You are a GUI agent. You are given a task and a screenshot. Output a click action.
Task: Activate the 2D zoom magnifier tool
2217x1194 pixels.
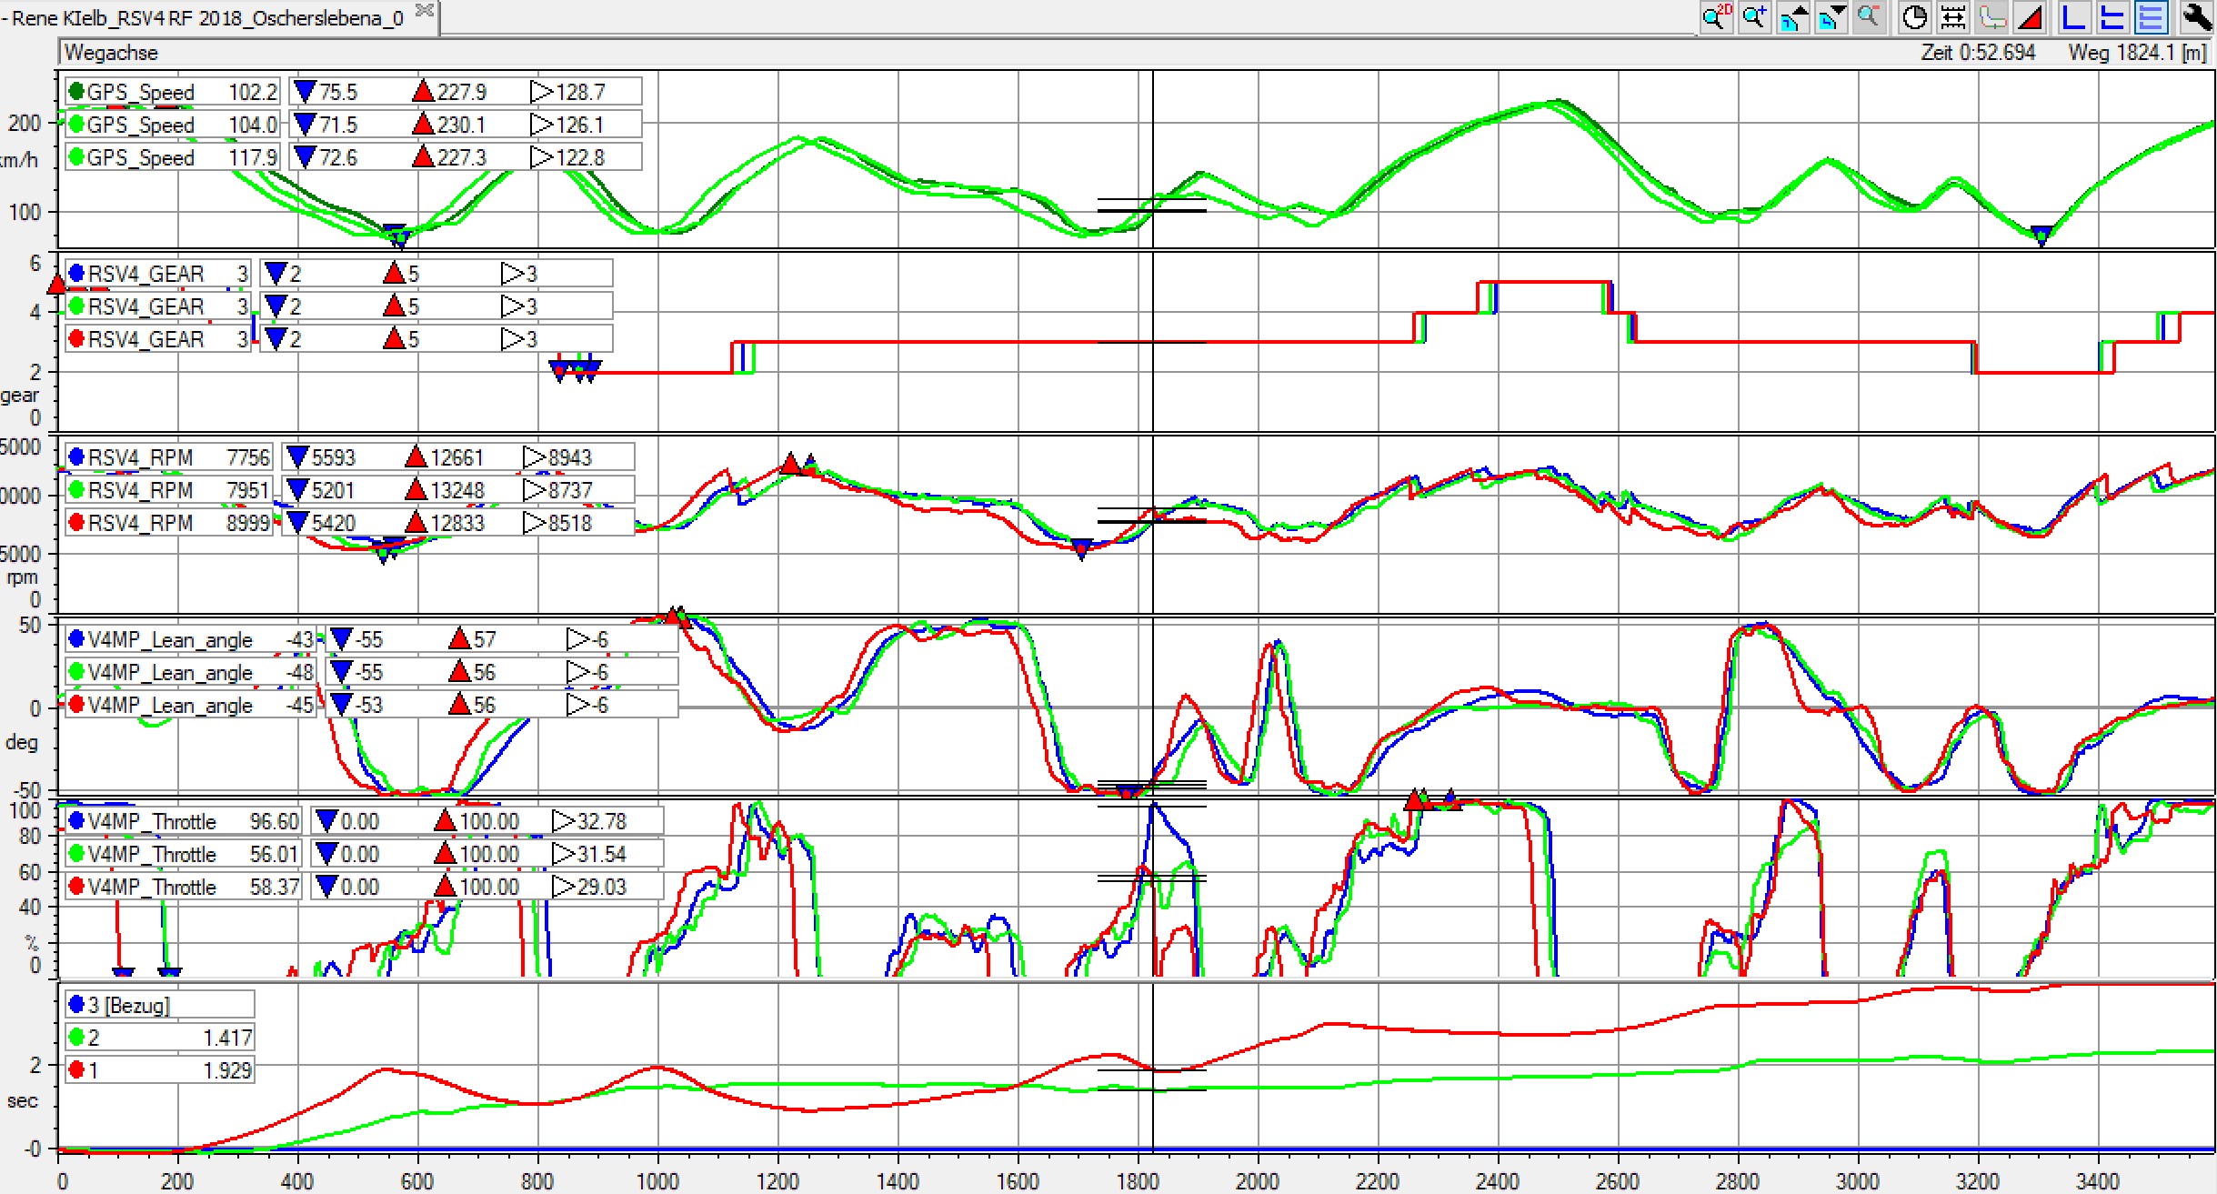tap(1717, 17)
